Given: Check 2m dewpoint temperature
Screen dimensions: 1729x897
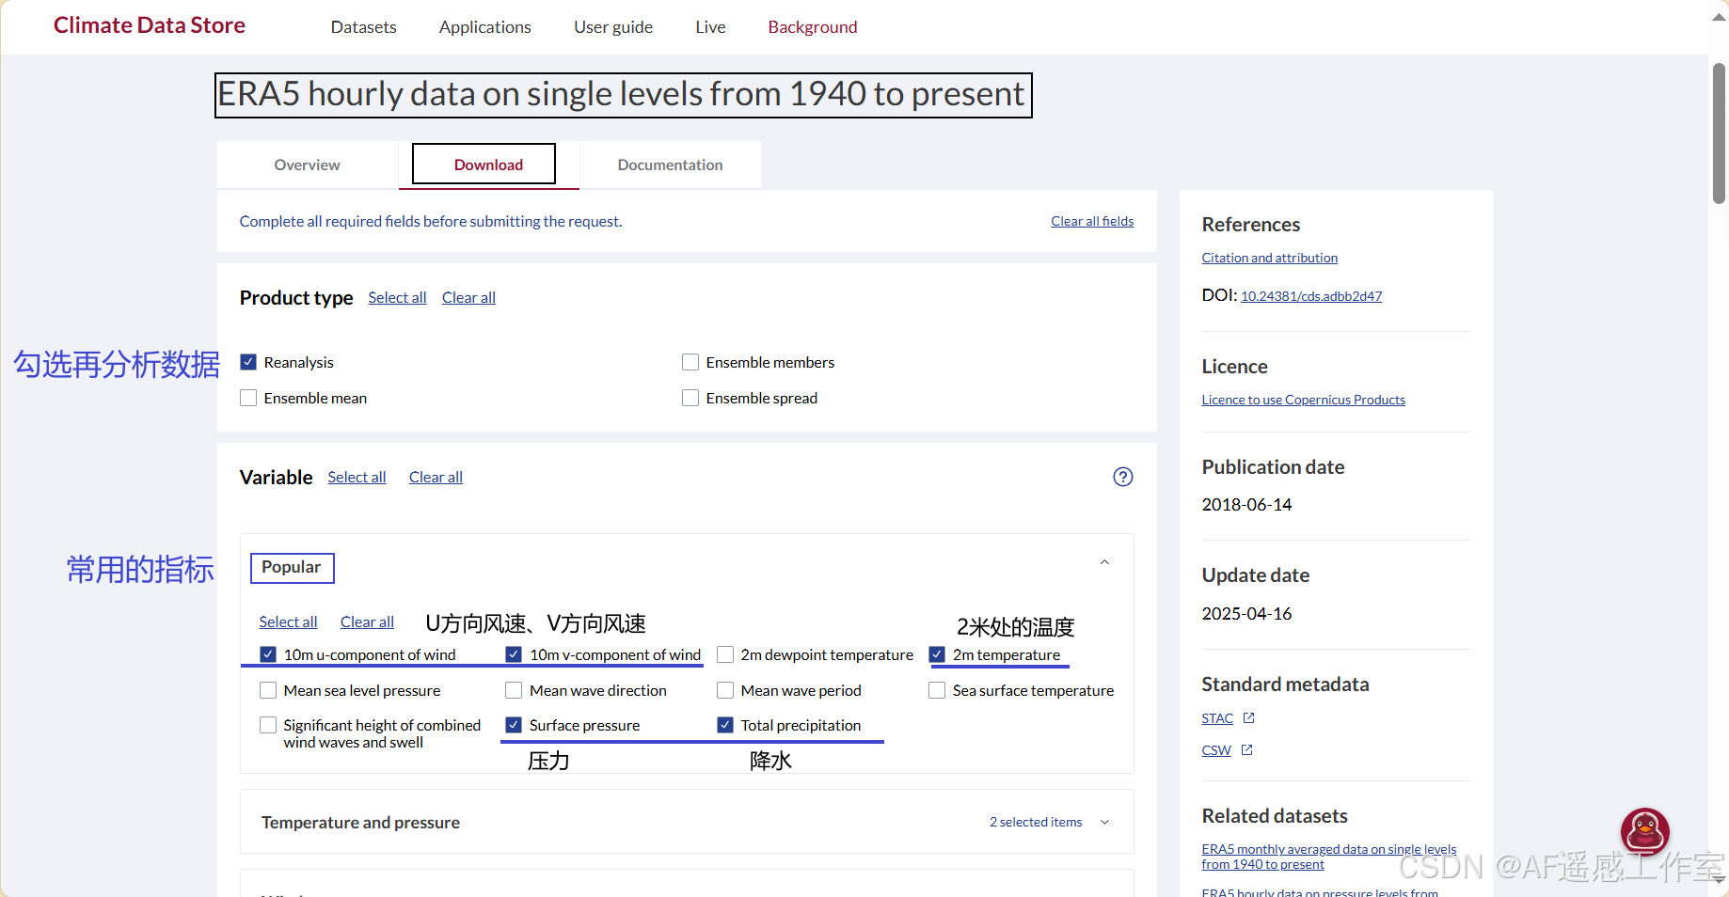Looking at the screenshot, I should click(x=725, y=654).
